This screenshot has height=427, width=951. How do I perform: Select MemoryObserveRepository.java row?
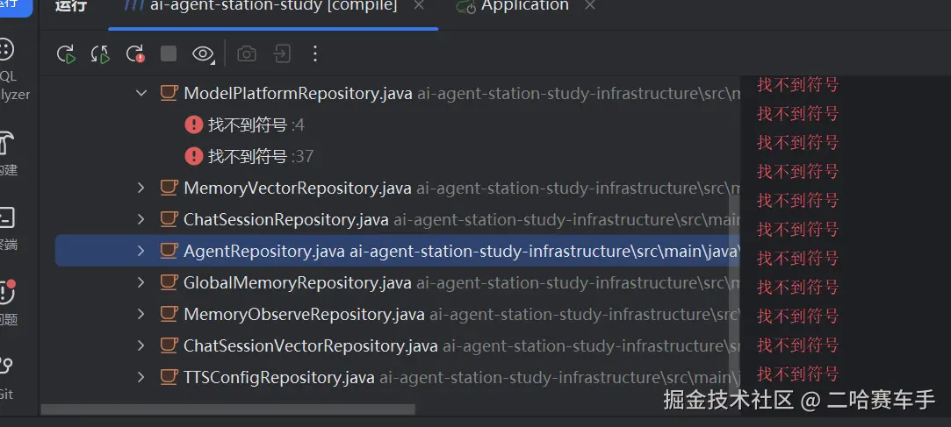pyautogui.click(x=397, y=314)
